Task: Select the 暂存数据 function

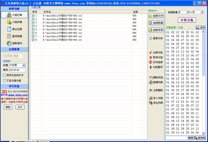Action: point(14,36)
